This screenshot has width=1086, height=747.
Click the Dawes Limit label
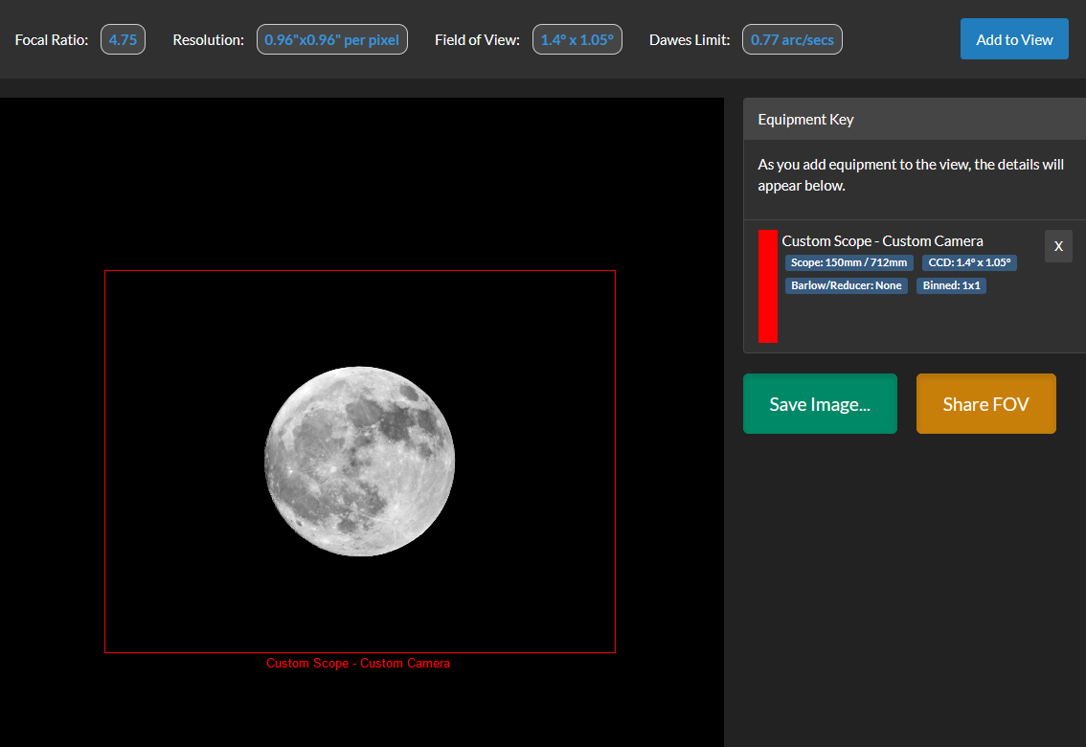(690, 40)
